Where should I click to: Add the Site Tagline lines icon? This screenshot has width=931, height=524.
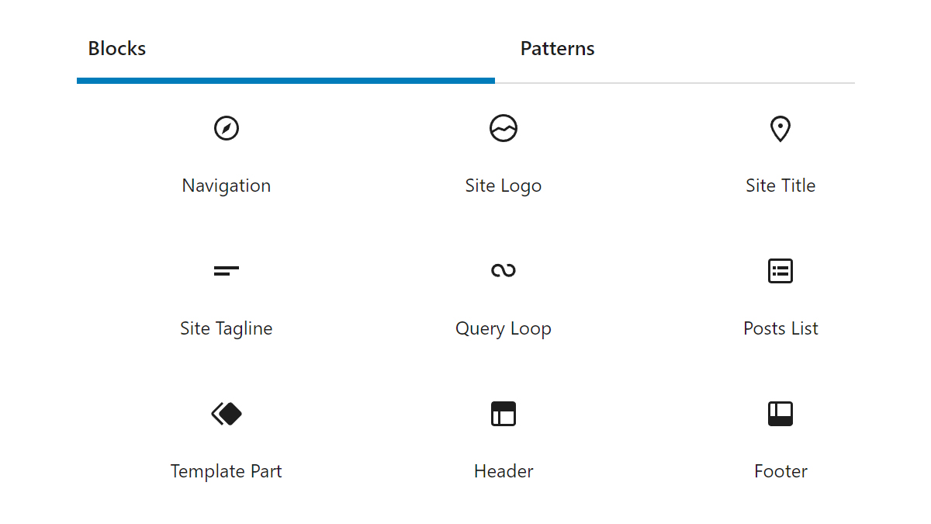[x=227, y=271]
